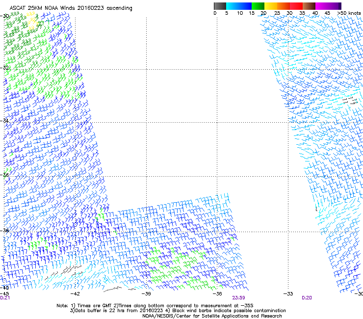
Task: Pick the brown 35-40 knots legend swatch
Action: coord(309,6)
